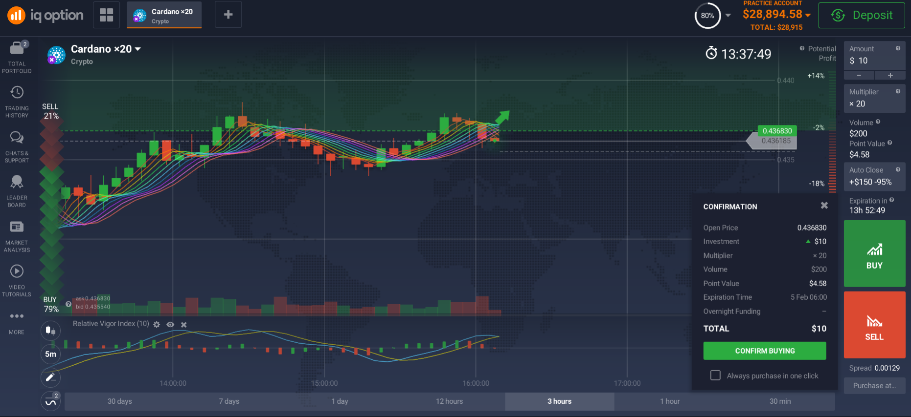
Task: Select 1 hour time range
Action: 670,401
